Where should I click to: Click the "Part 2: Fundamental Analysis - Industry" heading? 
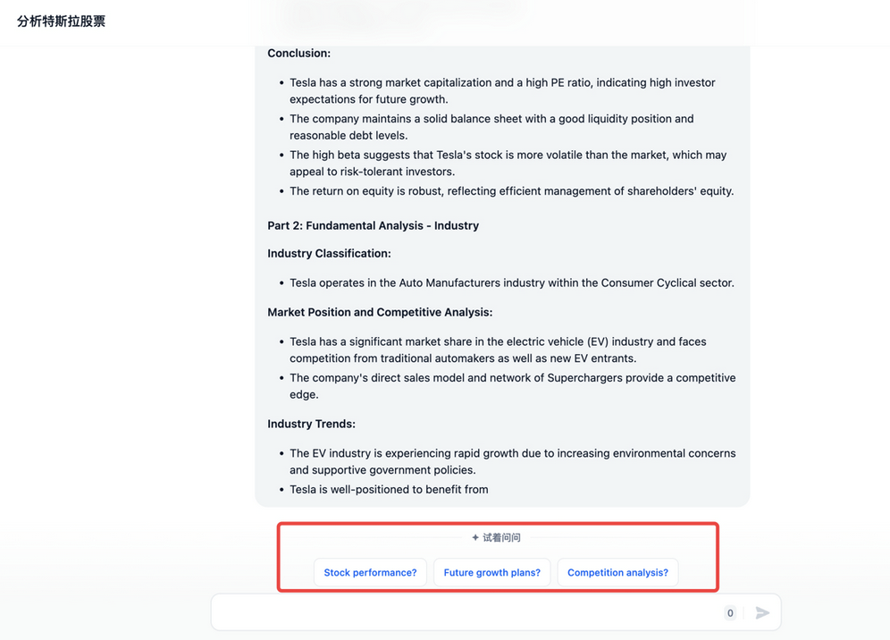point(373,226)
